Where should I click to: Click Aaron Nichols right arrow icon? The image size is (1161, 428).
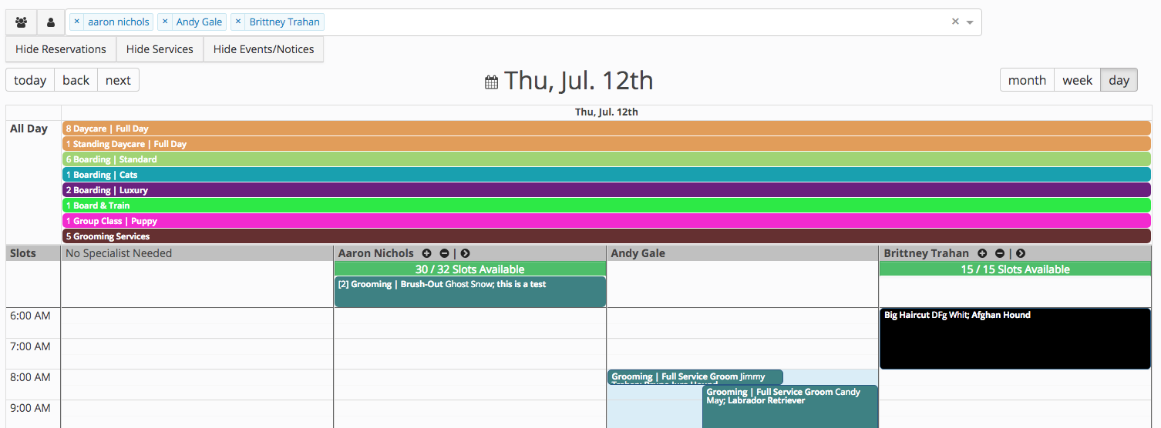(465, 253)
